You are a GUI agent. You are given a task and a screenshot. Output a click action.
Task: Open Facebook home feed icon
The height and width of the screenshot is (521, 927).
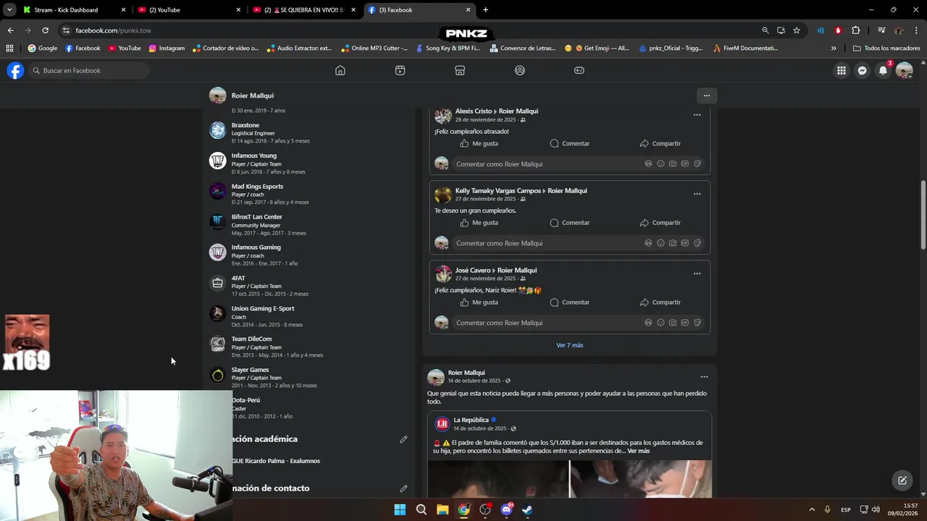tap(340, 70)
